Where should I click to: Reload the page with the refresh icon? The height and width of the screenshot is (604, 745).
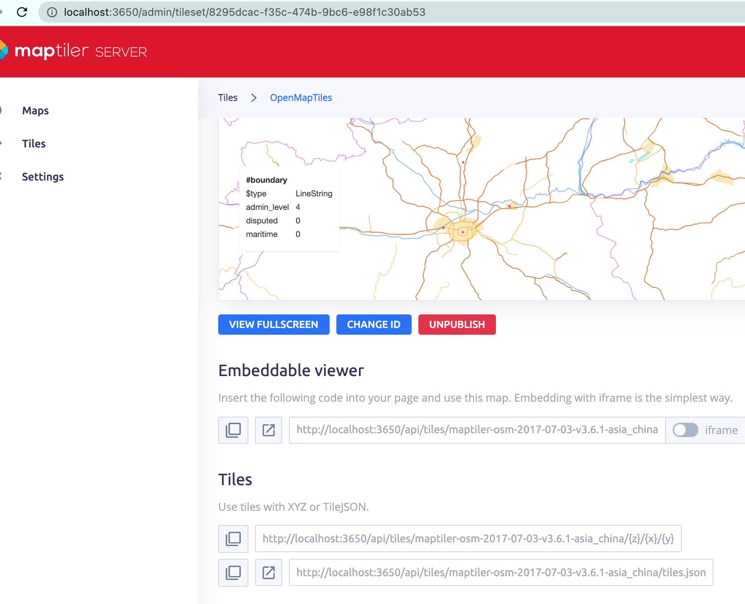click(22, 12)
